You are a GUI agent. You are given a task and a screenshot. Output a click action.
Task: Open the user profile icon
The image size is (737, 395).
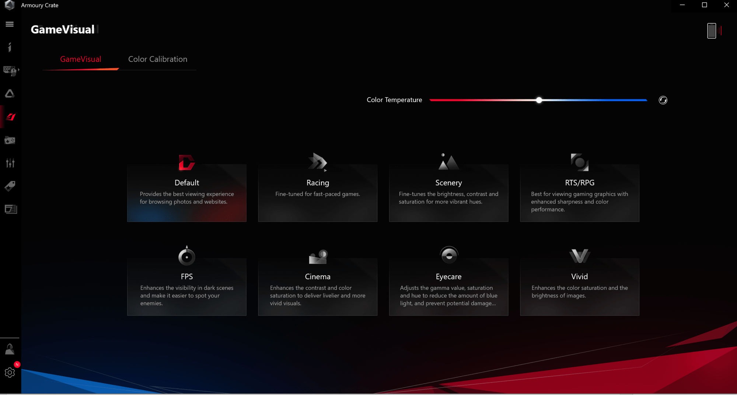(x=10, y=349)
